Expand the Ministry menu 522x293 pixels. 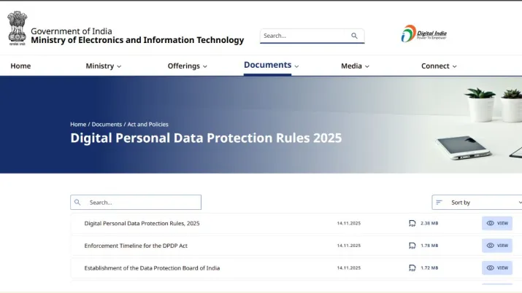point(103,66)
